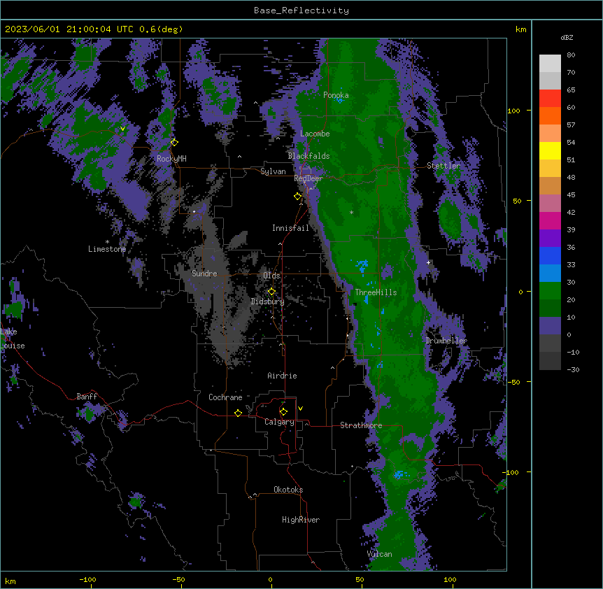This screenshot has height=589, width=603.
Task: Click the 50 tick on the horizontal km axis
Action: (x=360, y=580)
